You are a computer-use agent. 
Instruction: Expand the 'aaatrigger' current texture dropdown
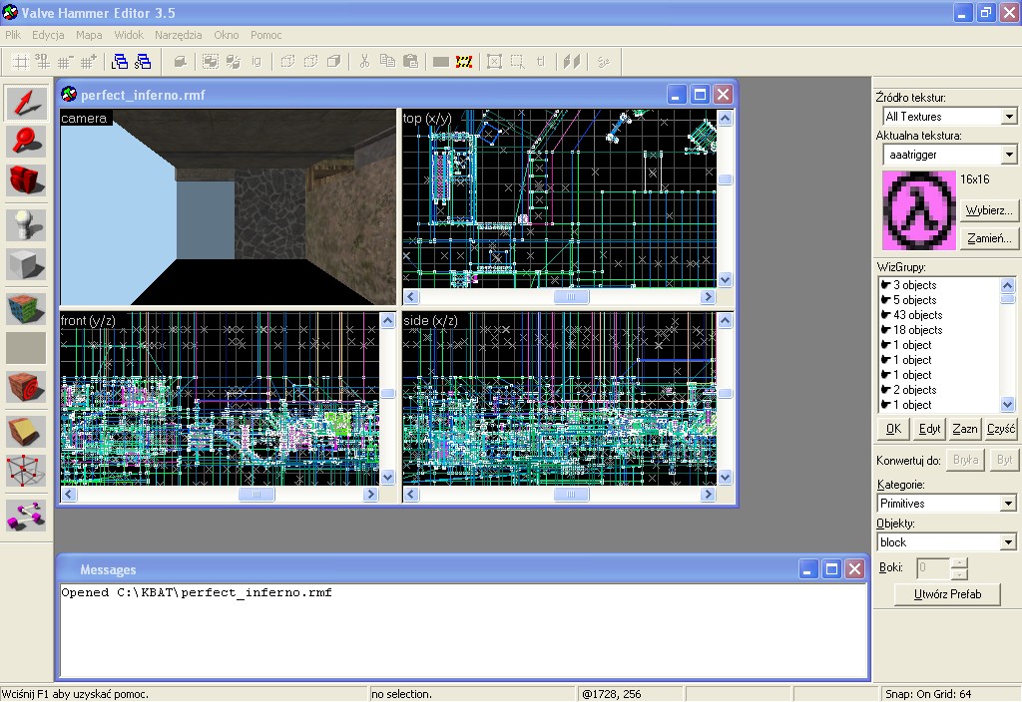click(x=1009, y=155)
